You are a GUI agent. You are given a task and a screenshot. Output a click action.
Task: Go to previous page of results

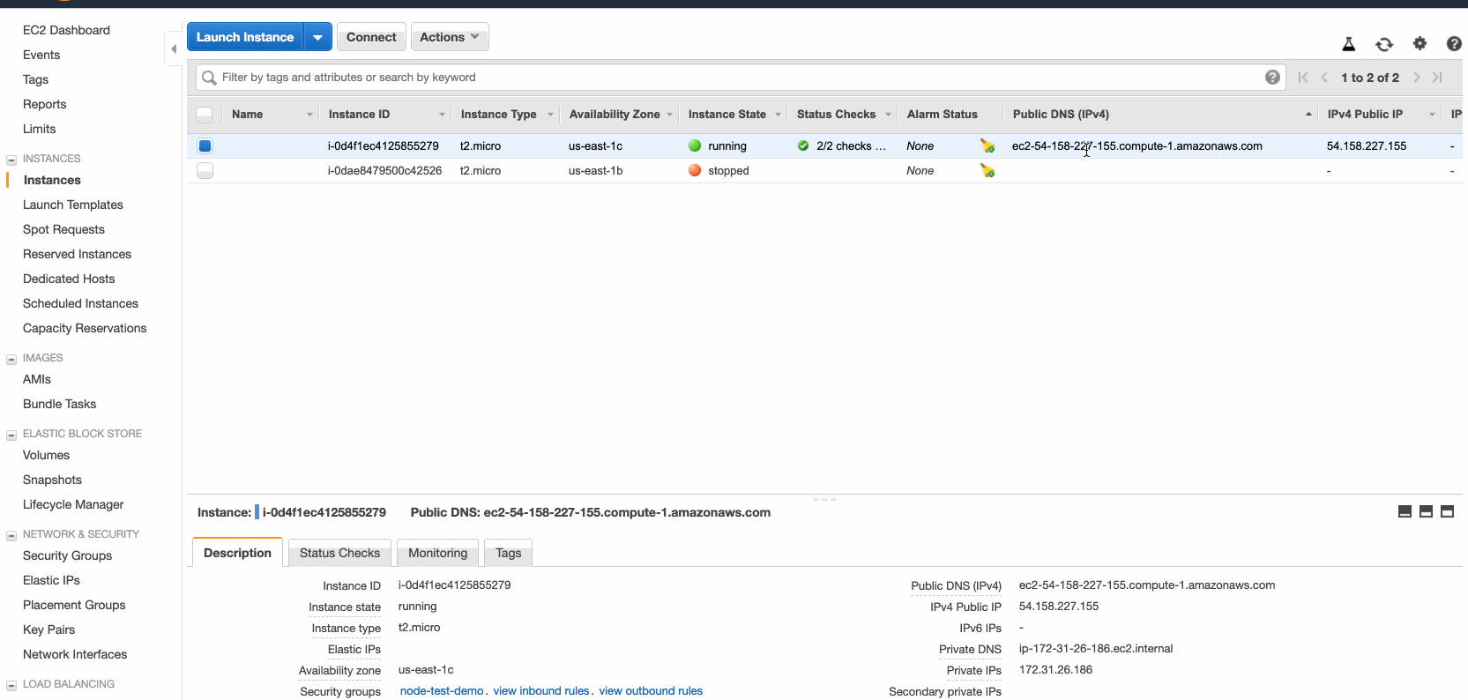(1324, 78)
